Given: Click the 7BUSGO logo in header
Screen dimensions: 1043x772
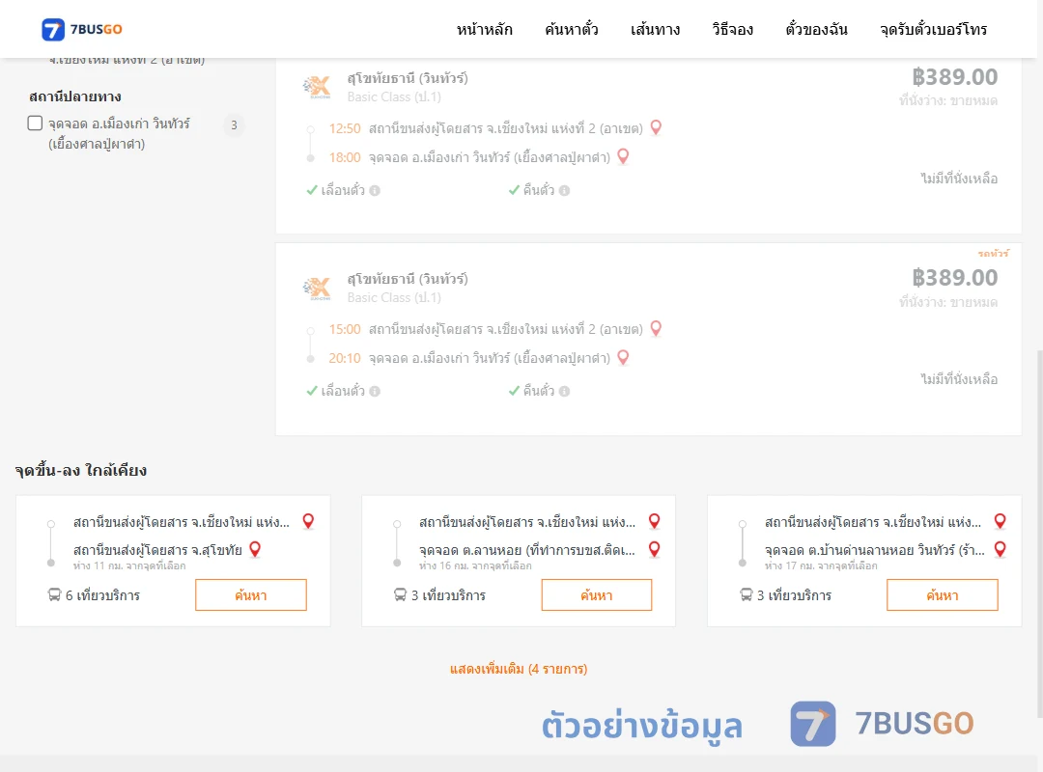Looking at the screenshot, I should pyautogui.click(x=82, y=29).
